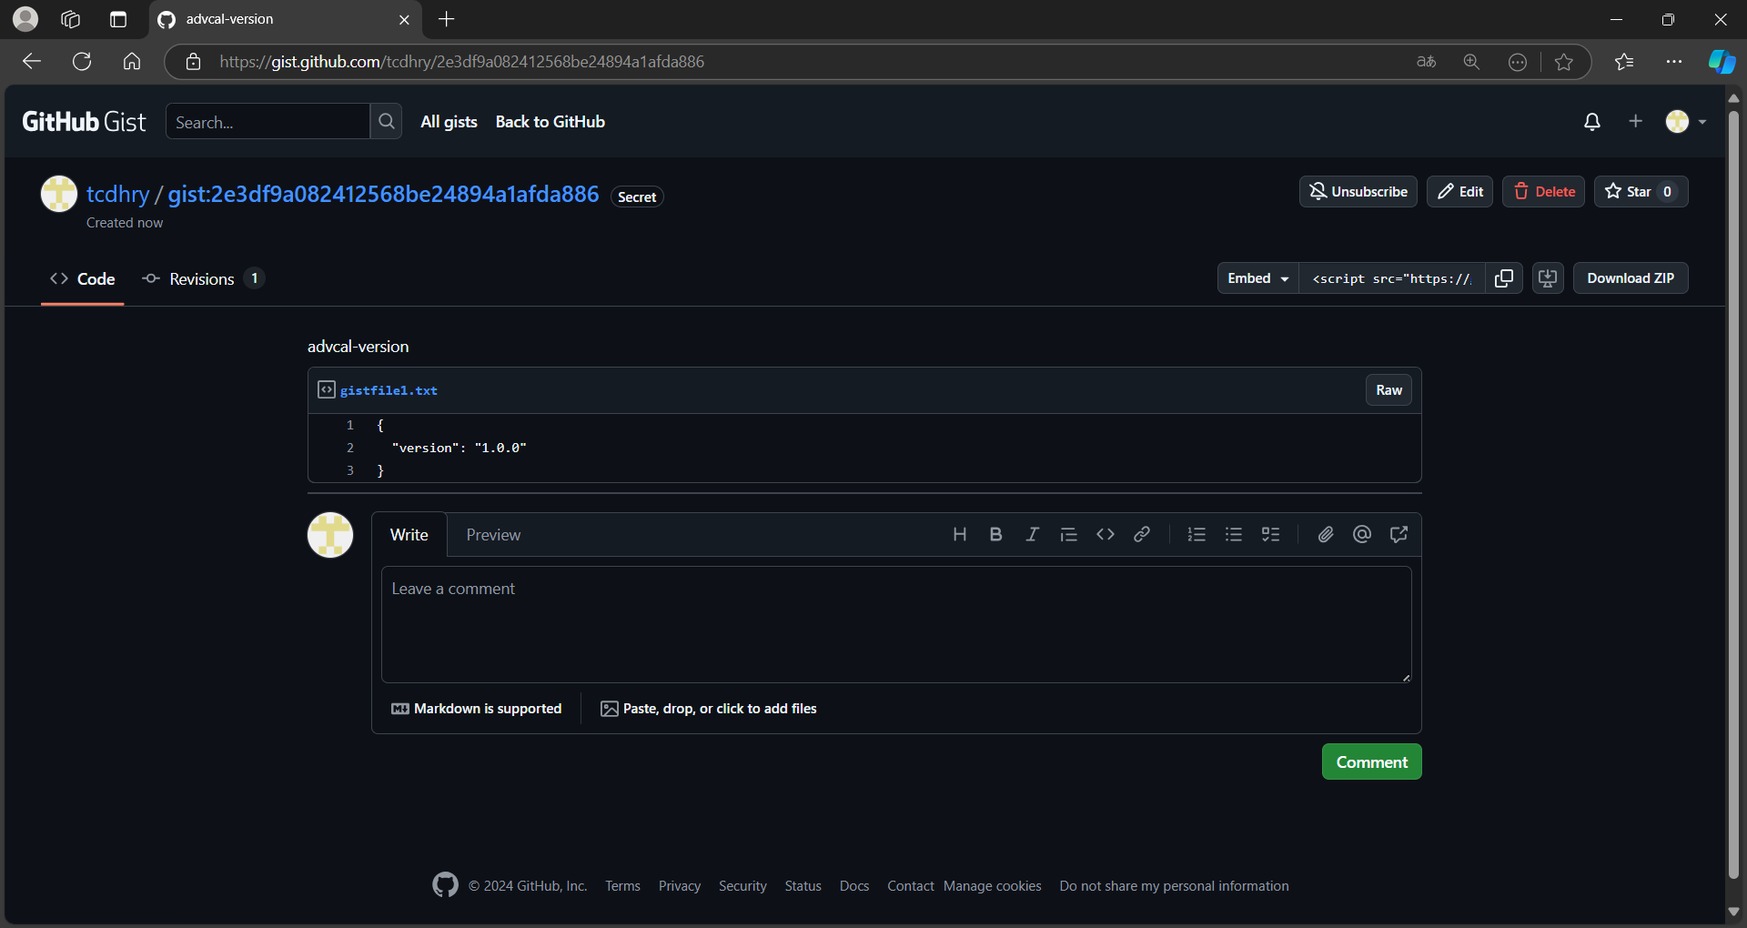
Task: Click the GitHub logo in the footer
Action: pyautogui.click(x=445, y=884)
